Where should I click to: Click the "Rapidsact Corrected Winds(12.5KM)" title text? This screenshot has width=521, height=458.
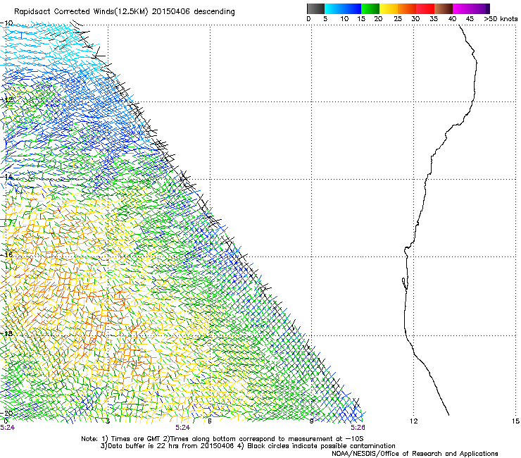pyautogui.click(x=82, y=12)
